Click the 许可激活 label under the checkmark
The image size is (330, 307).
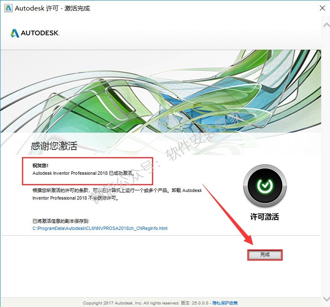click(265, 217)
